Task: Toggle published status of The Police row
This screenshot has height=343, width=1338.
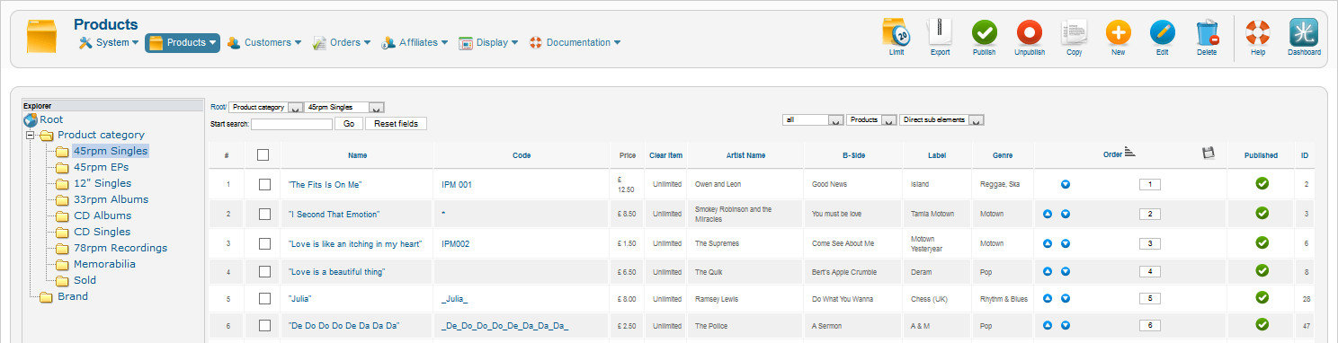Action: point(1262,324)
